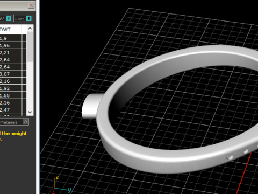258x194 pixels.
Task: Select the cylinder attached to the ring
Action: [90, 106]
